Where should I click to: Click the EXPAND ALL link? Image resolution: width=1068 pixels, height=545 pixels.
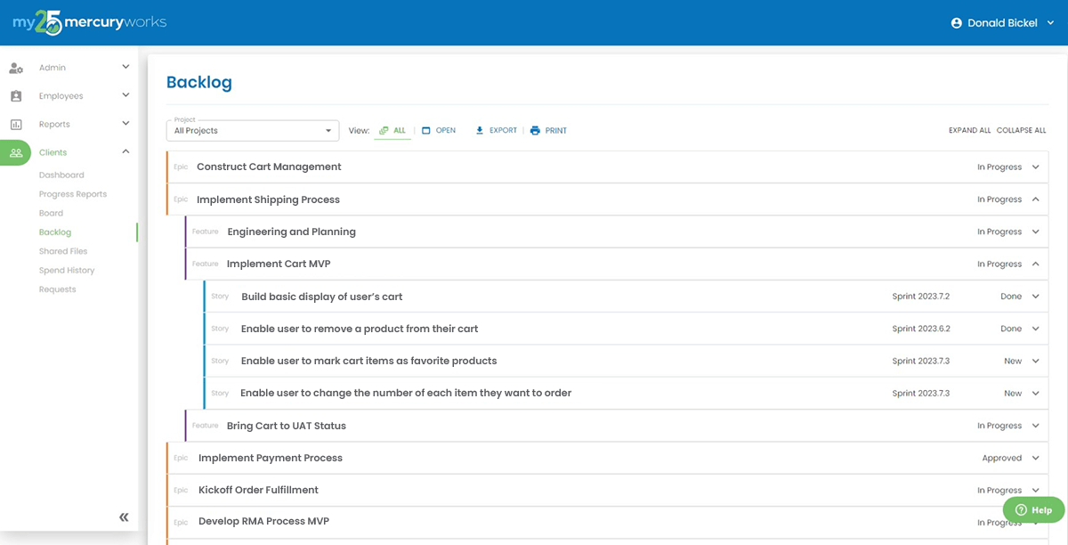[969, 131]
